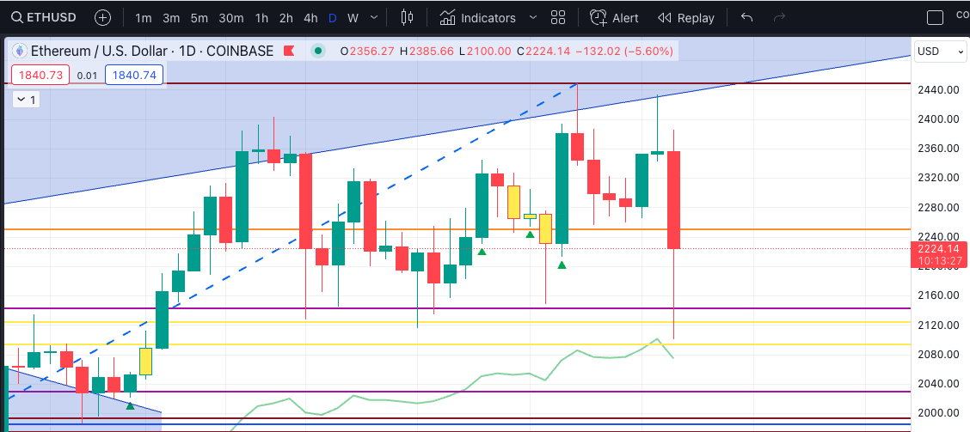Screen dimensions: 970x432
Task: Create an Alert
Action: 614,18
